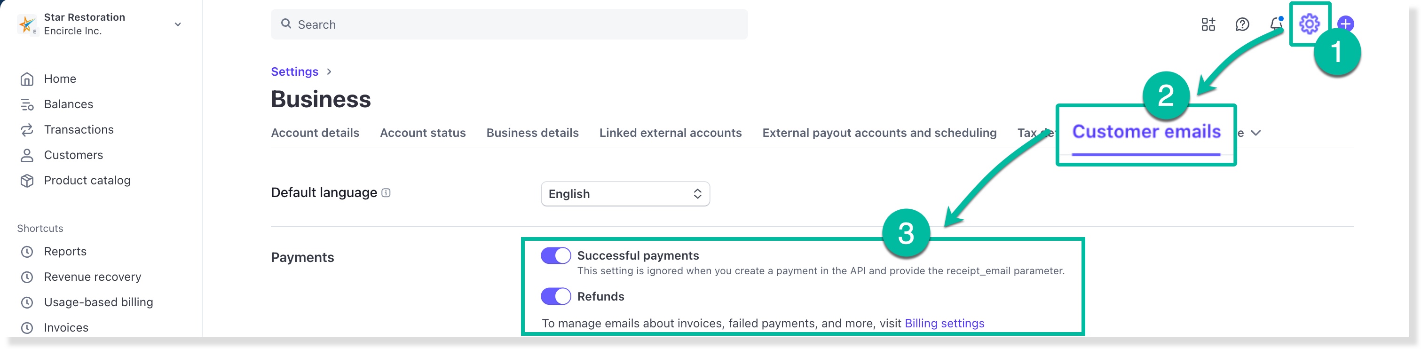This screenshot has height=349, width=1421.
Task: Open the Billing settings link
Action: [x=944, y=324]
